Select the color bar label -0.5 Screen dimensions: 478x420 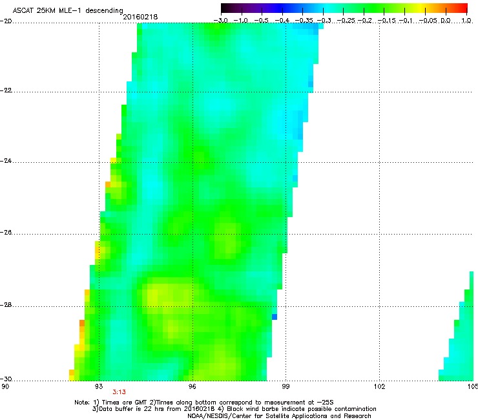tap(261, 21)
